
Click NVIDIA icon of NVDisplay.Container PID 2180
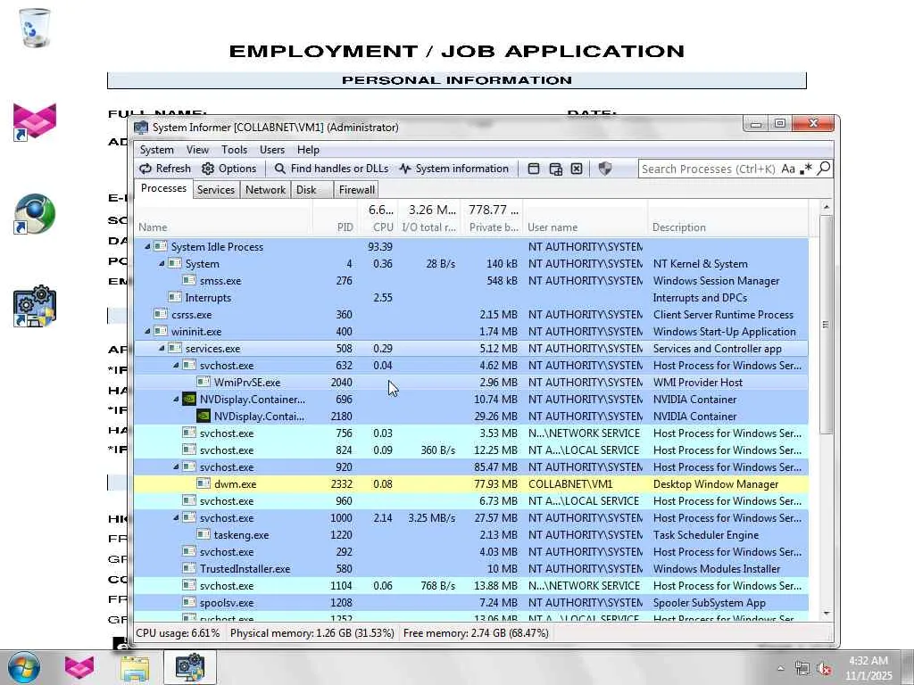(203, 416)
